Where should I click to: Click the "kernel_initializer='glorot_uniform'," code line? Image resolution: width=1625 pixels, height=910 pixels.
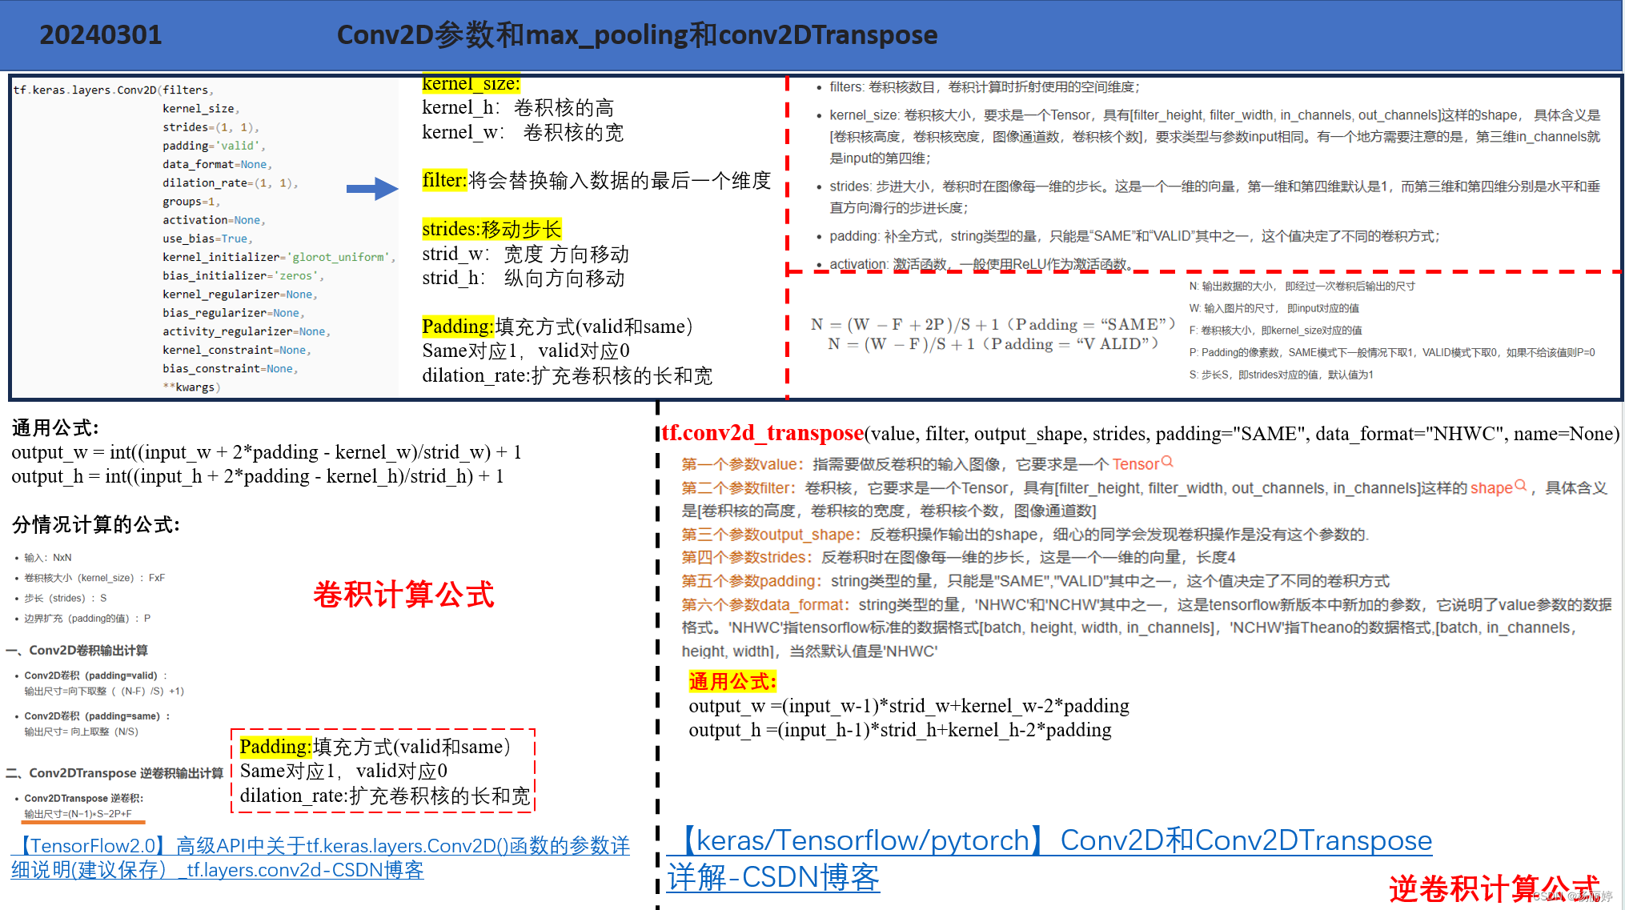point(279,257)
